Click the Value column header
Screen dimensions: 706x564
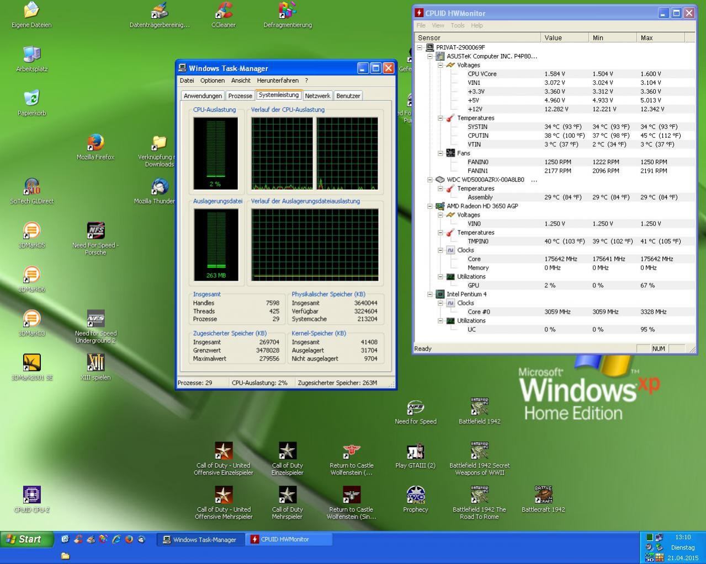tap(565, 37)
